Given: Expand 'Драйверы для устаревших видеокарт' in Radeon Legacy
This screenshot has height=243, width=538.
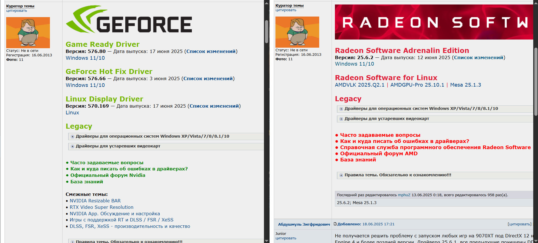Looking at the screenshot, I should pyautogui.click(x=341, y=119).
